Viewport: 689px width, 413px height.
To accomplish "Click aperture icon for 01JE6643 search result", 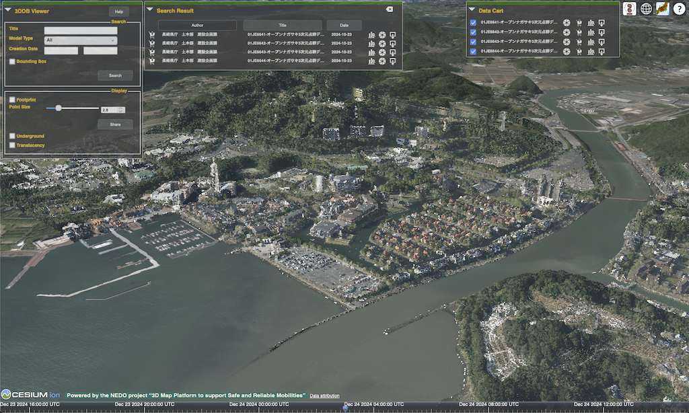I will (x=382, y=52).
